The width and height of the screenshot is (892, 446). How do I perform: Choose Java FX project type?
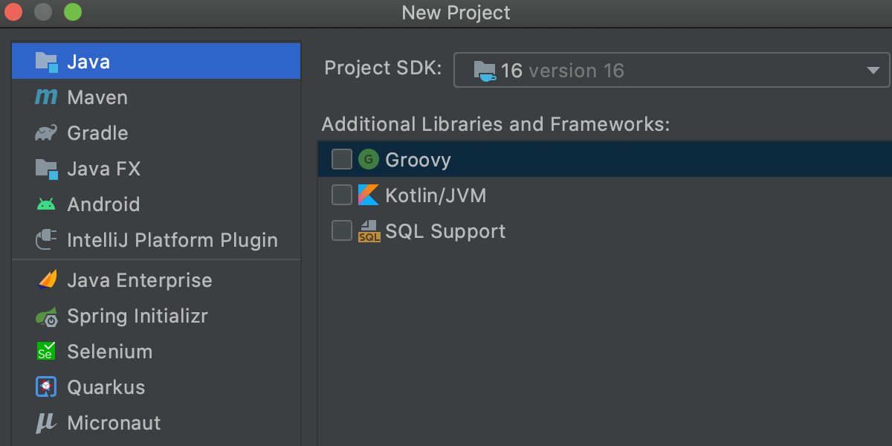coord(103,169)
